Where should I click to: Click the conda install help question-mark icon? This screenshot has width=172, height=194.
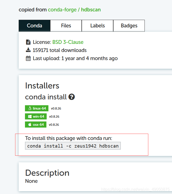(72, 97)
